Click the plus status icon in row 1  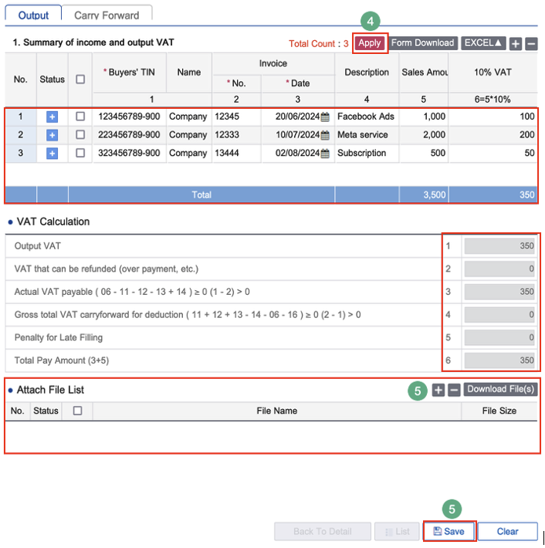point(52,117)
